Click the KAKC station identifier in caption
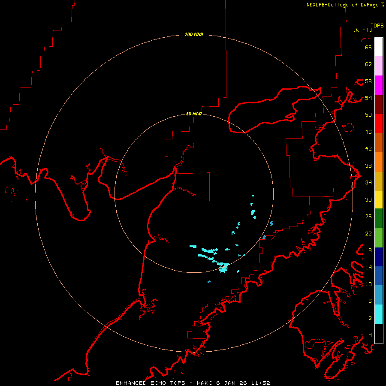Viewport: 386px width, 386px height. 205,383
